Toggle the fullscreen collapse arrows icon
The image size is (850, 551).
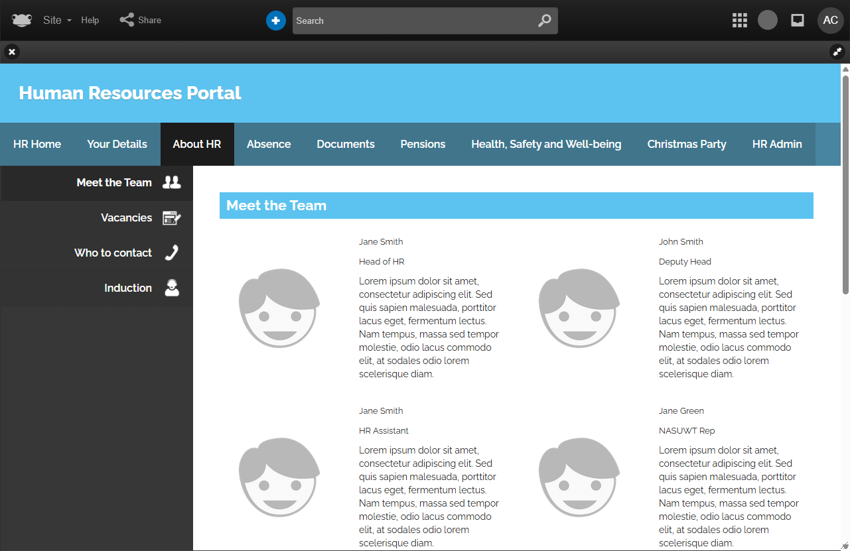coord(837,52)
